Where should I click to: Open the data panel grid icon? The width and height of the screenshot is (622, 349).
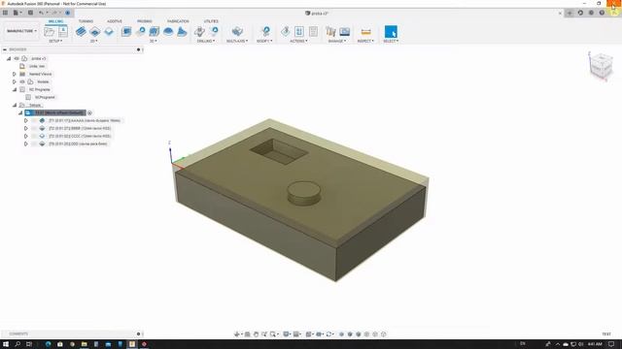(x=5, y=13)
